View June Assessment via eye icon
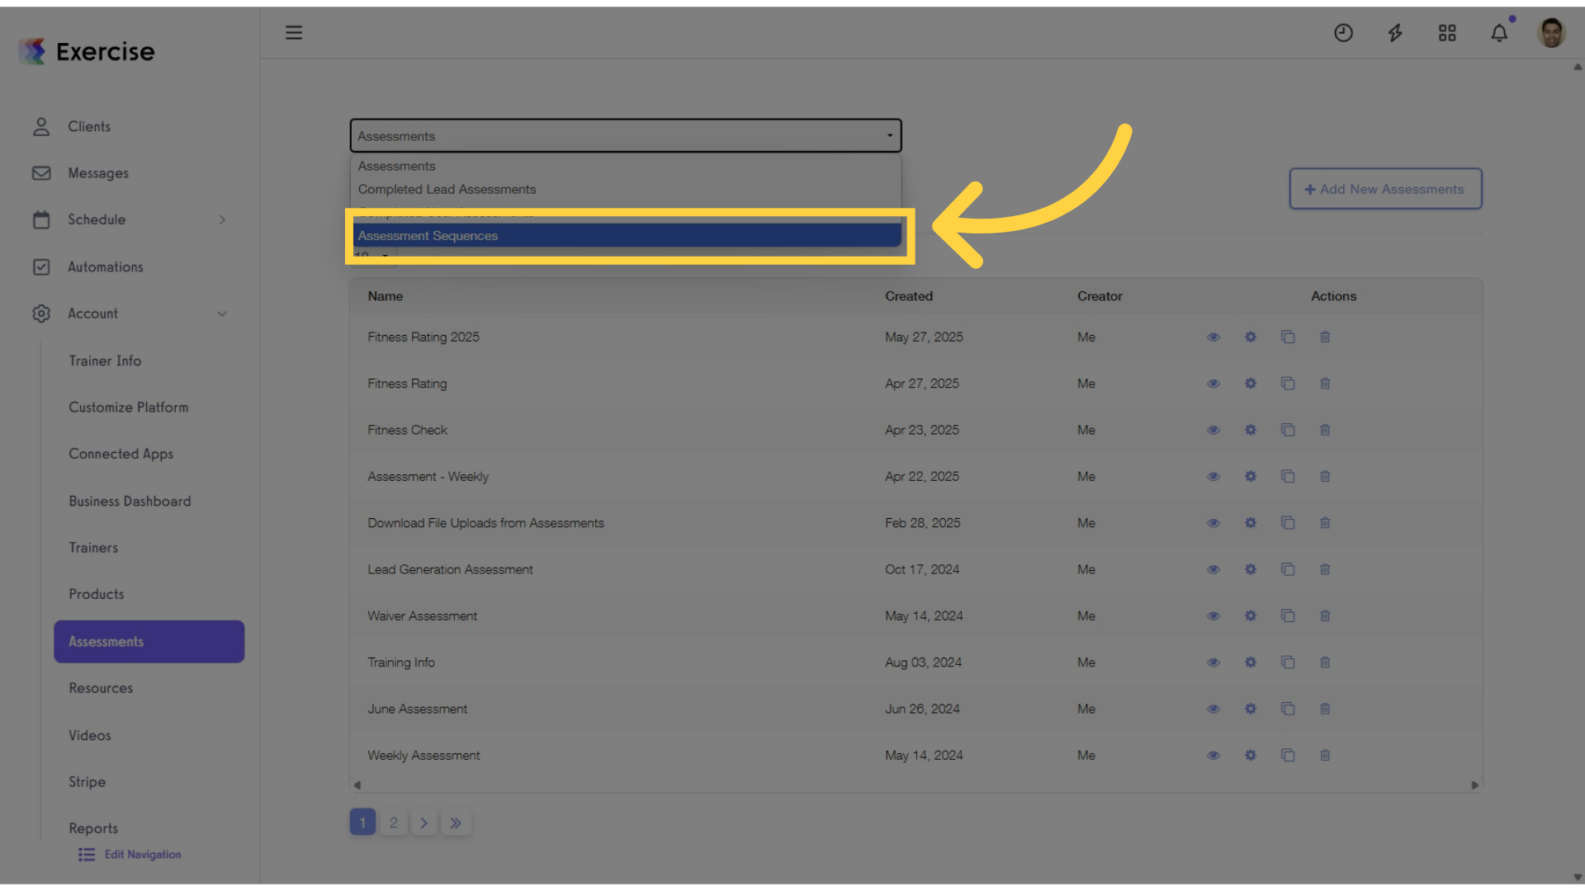The width and height of the screenshot is (1585, 891). (1214, 709)
